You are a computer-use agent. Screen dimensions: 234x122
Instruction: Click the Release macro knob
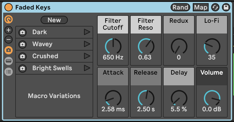(x=146, y=98)
